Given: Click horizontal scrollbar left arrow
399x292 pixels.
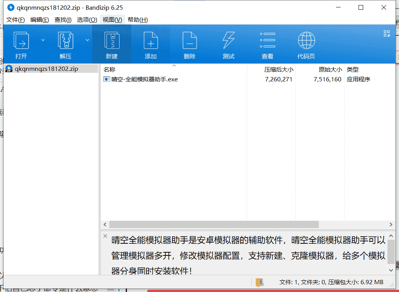Looking at the screenshot, I should click(105, 225).
